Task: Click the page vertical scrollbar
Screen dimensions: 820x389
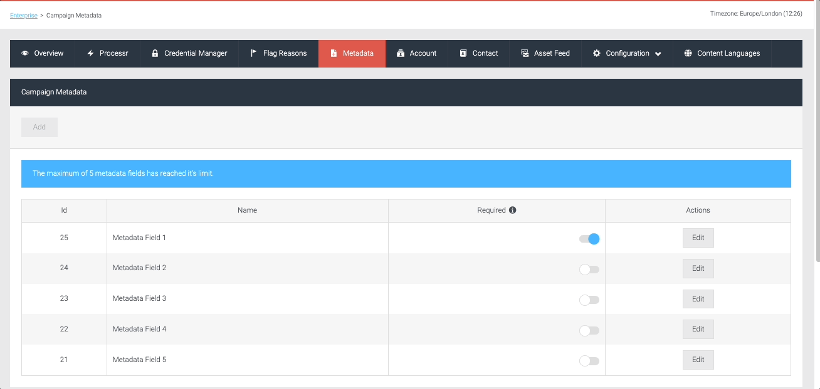Action: coord(817,131)
